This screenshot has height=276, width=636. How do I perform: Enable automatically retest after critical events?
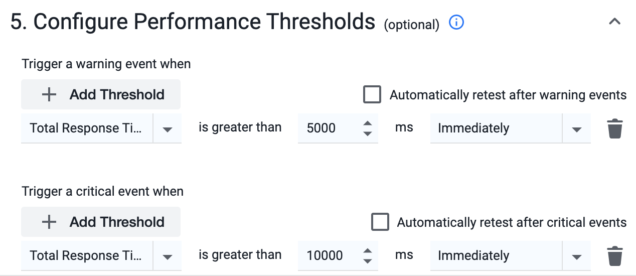tap(380, 222)
